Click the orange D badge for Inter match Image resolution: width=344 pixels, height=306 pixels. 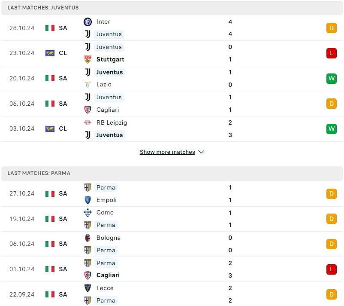click(331, 28)
